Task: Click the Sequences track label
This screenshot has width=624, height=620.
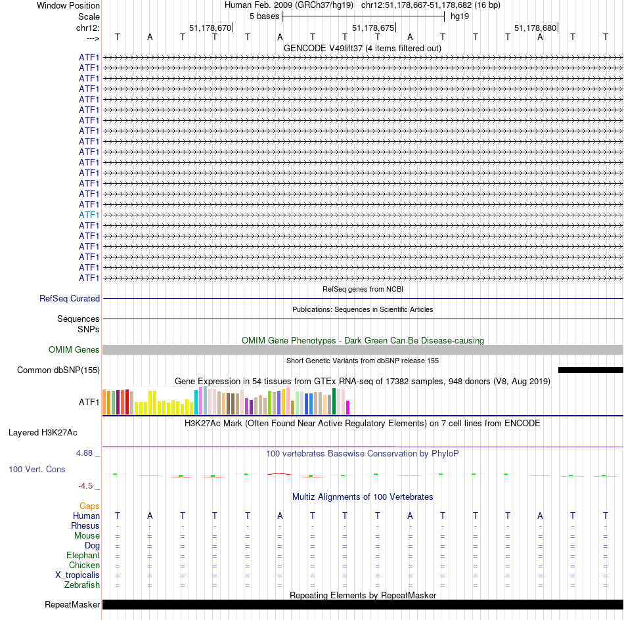Action: click(x=78, y=319)
